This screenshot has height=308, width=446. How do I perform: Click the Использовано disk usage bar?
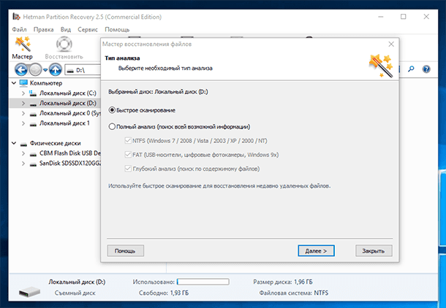(x=203, y=282)
